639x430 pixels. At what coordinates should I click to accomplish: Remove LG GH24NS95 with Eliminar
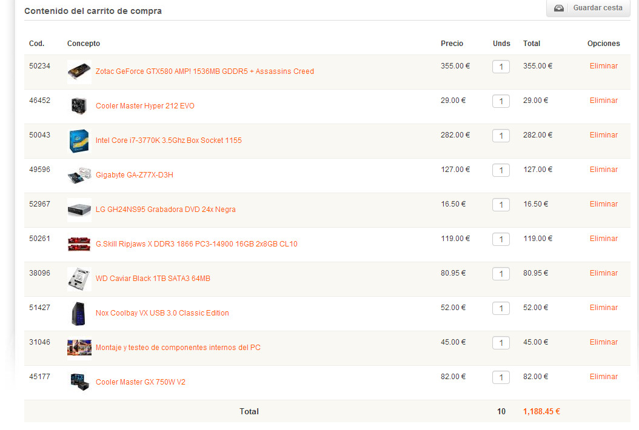coord(604,204)
